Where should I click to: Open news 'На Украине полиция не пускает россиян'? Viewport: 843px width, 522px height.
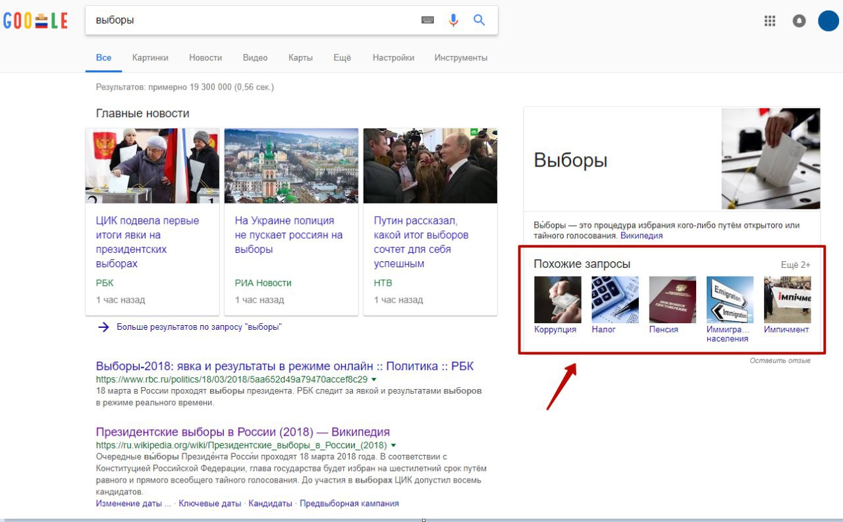click(x=289, y=235)
